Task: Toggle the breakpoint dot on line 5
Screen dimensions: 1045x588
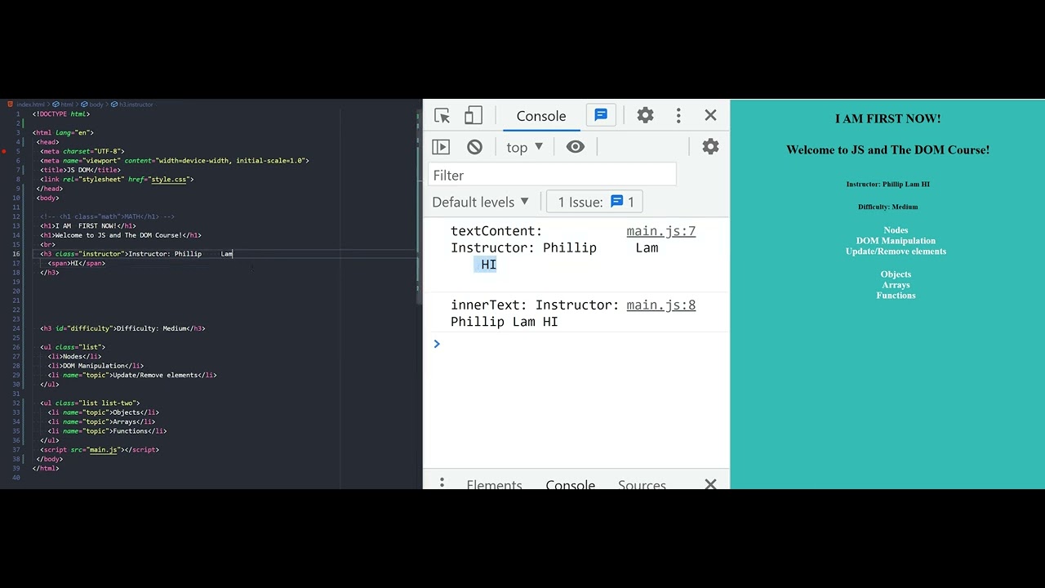Action: coord(4,151)
